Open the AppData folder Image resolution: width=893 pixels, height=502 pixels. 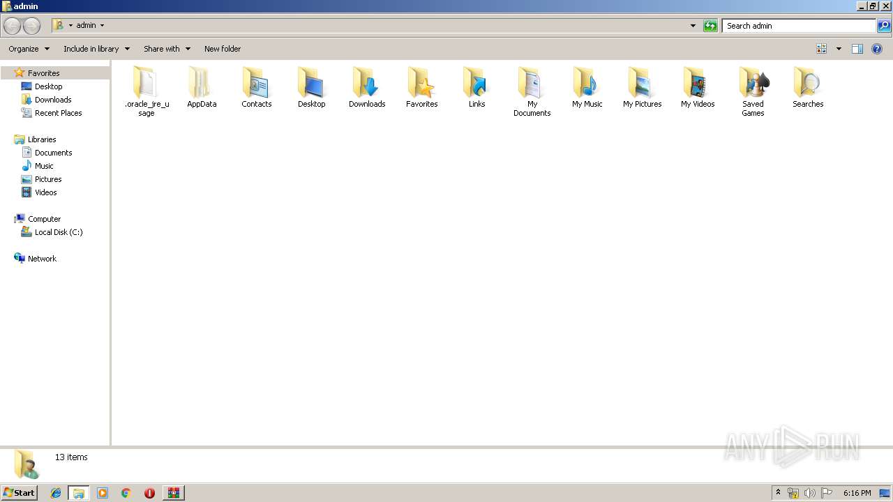click(202, 87)
